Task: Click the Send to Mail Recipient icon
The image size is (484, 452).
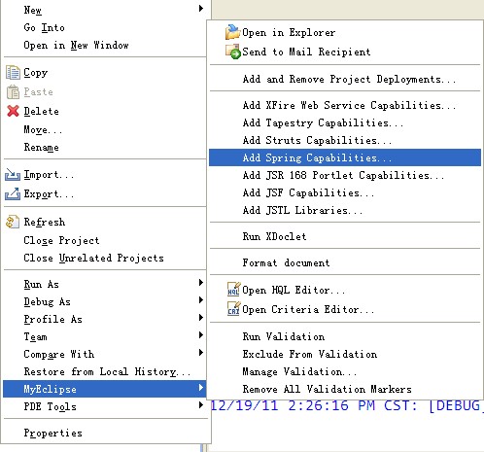Action: 233,52
